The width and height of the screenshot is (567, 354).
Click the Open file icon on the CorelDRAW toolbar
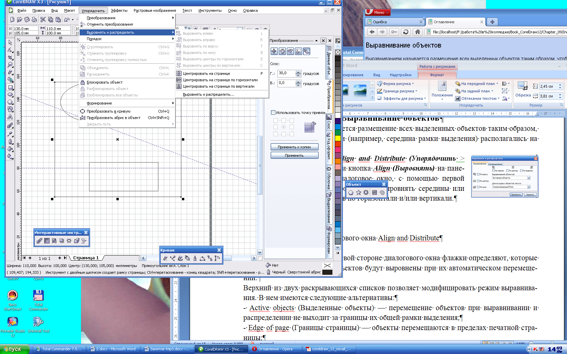point(20,20)
